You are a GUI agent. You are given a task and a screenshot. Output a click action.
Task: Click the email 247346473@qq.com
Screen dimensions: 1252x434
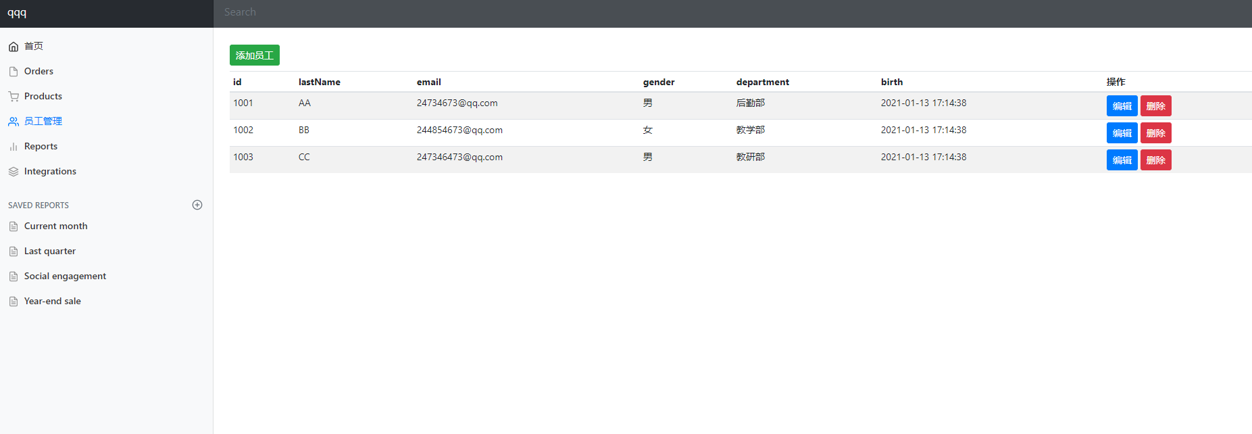(x=459, y=157)
